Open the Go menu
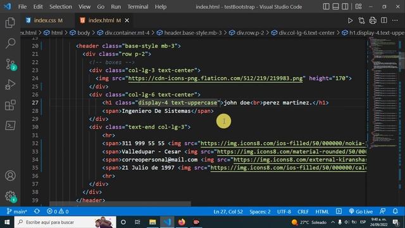Image resolution: width=405 pixels, height=228 pixels. [x=101, y=7]
